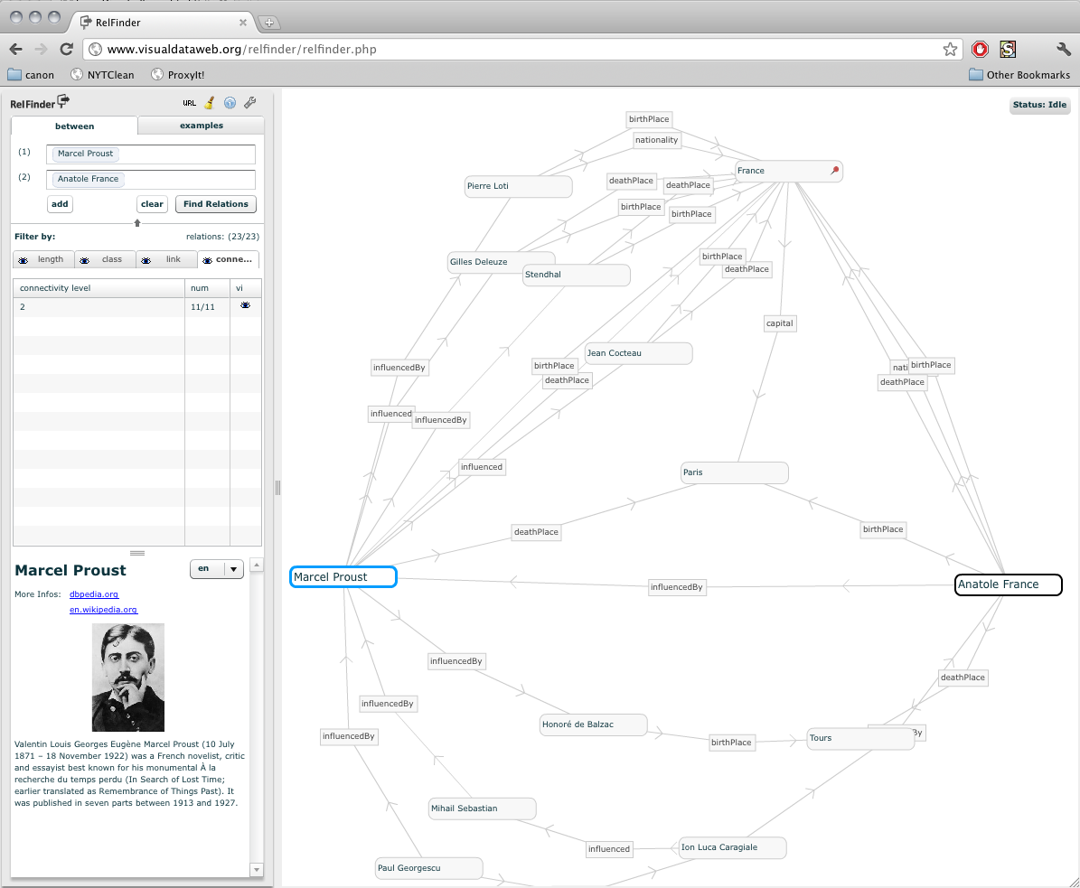
Task: Switch to the examples tab
Action: (201, 126)
